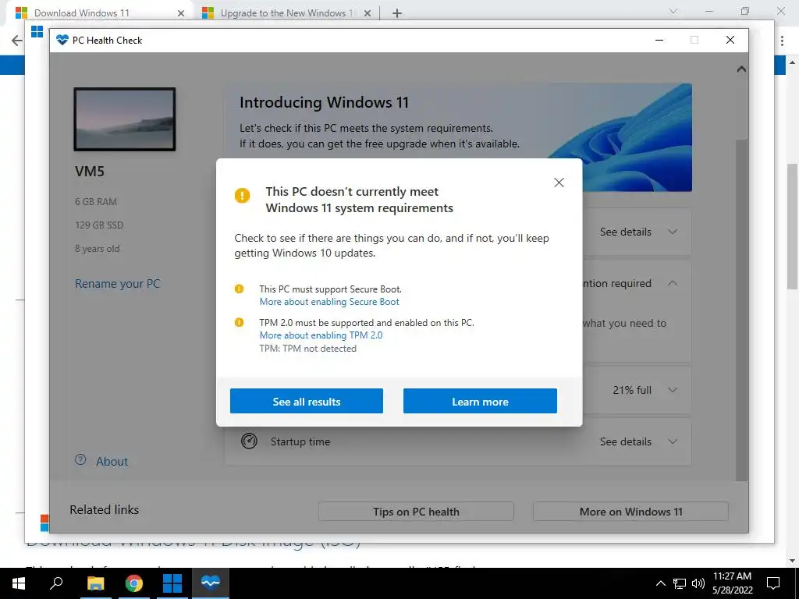Viewport: 799px width, 599px height.
Task: Click the PC Health Check heart icon in title bar
Action: tap(62, 40)
